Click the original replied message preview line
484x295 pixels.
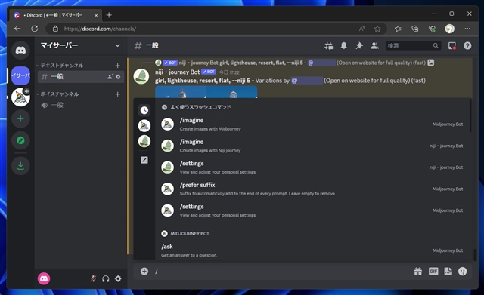coord(294,63)
